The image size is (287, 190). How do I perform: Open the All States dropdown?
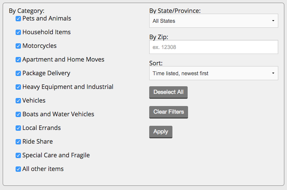point(214,21)
